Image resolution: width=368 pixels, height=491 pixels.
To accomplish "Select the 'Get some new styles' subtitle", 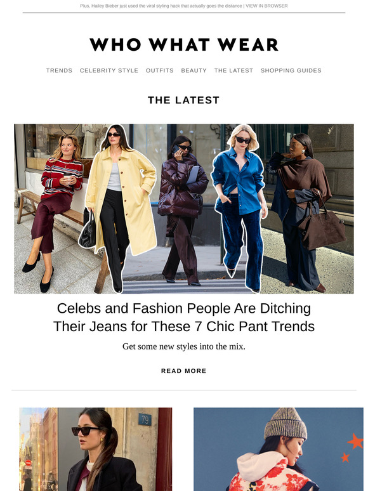I will (184, 346).
